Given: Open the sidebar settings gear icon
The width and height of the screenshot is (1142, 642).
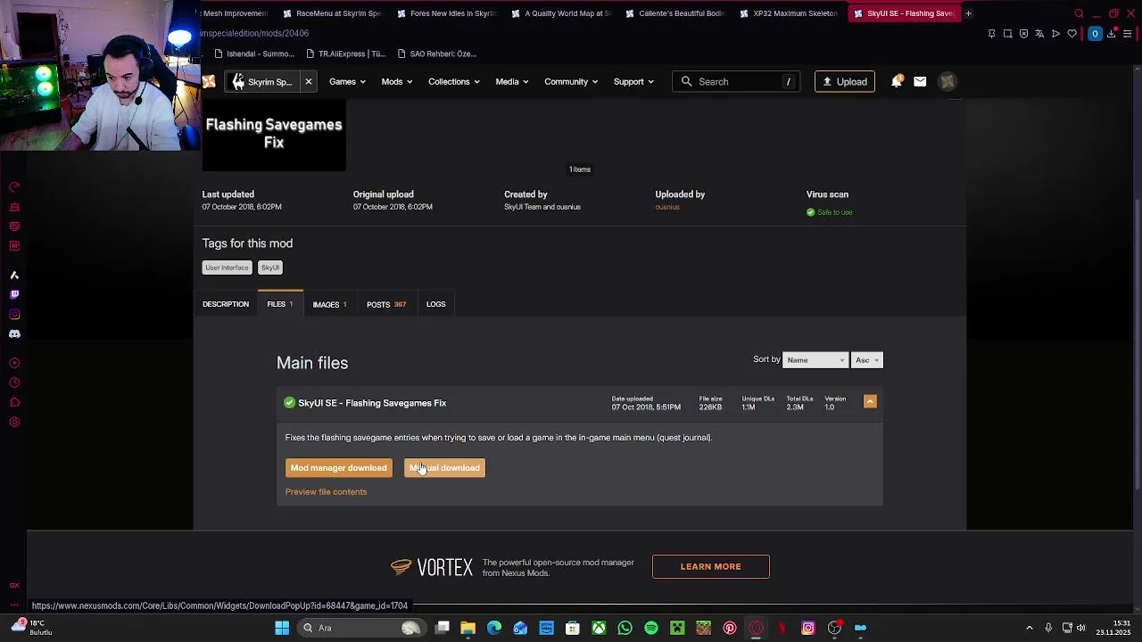Looking at the screenshot, I should pos(14,422).
